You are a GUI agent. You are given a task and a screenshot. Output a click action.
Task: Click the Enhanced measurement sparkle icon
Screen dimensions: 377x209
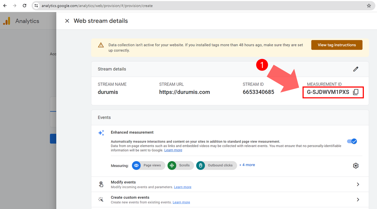101,133
